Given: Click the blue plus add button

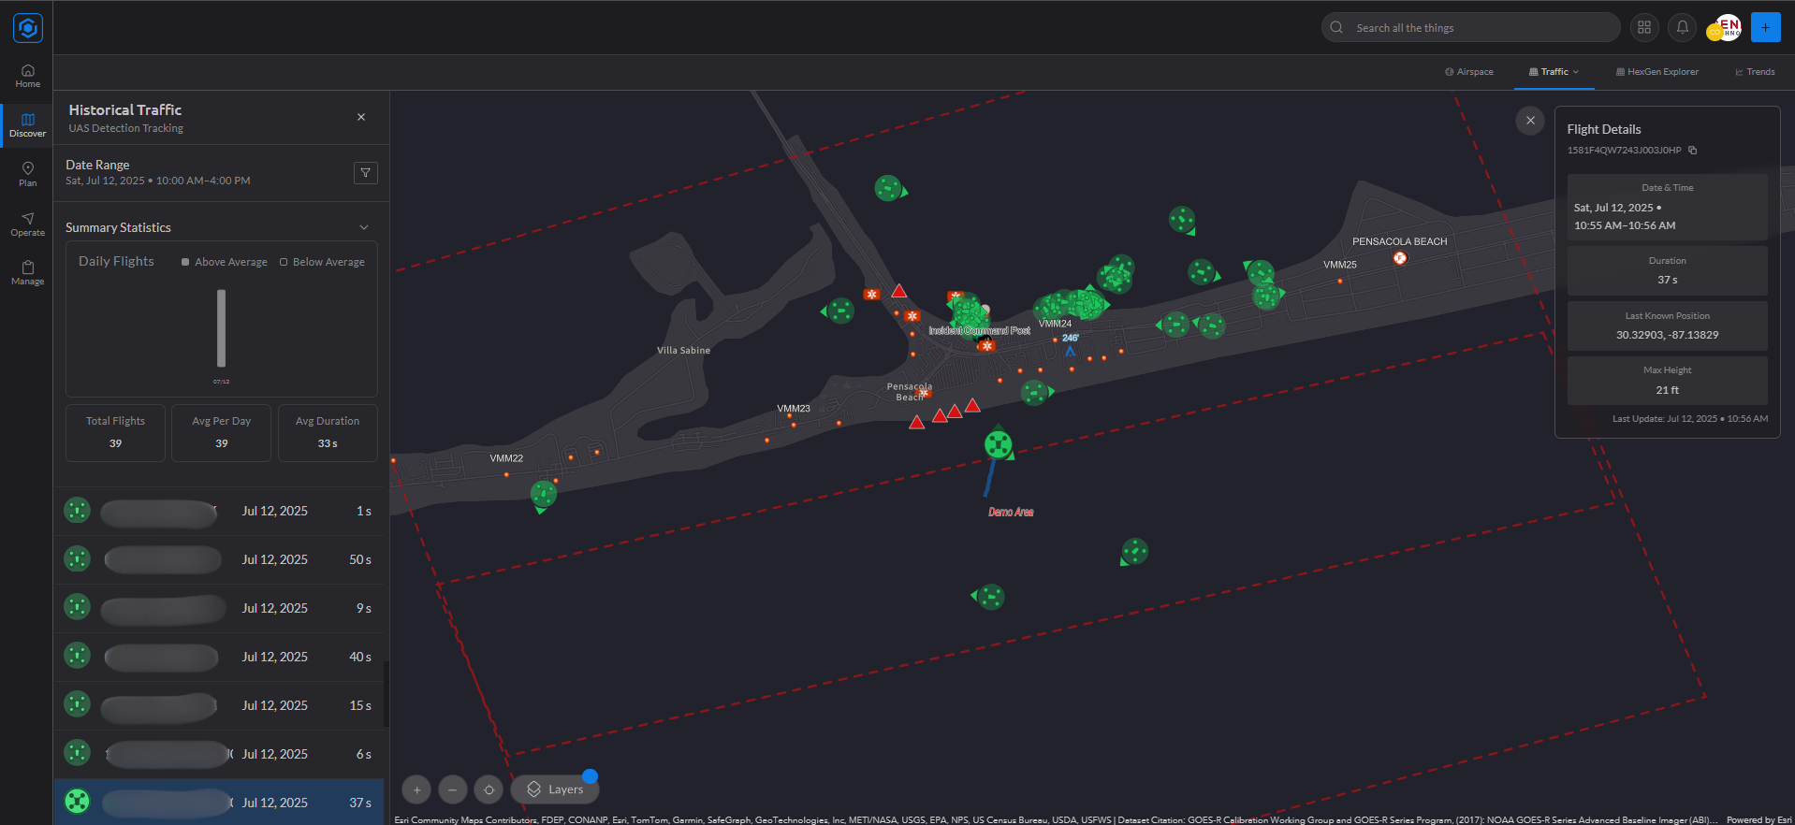Looking at the screenshot, I should 1765,27.
